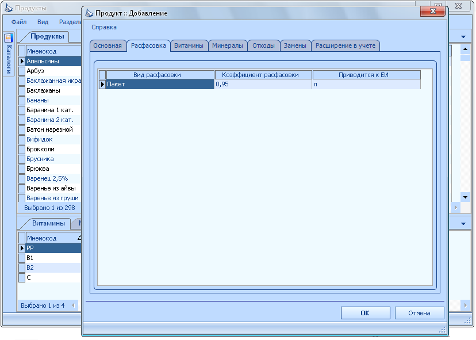476x340 pixels.
Task: Click the Продукты window title icon
Action: tap(9, 8)
